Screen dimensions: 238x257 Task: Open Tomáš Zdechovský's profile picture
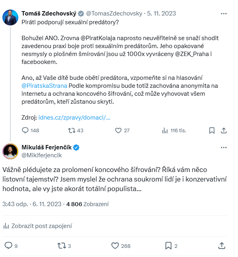coord(10,17)
